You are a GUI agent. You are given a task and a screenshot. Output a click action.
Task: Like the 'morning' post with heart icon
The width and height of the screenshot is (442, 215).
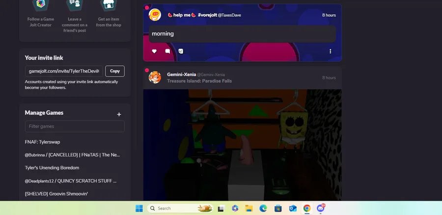(154, 52)
